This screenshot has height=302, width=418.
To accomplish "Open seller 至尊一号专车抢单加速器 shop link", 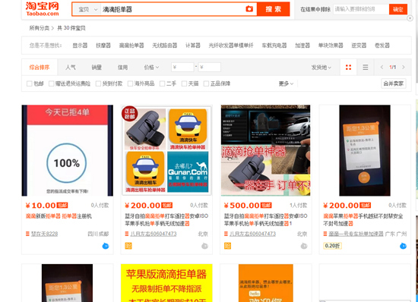I will [356, 234].
